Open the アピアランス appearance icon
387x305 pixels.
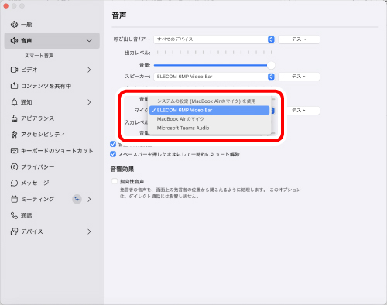coord(14,118)
